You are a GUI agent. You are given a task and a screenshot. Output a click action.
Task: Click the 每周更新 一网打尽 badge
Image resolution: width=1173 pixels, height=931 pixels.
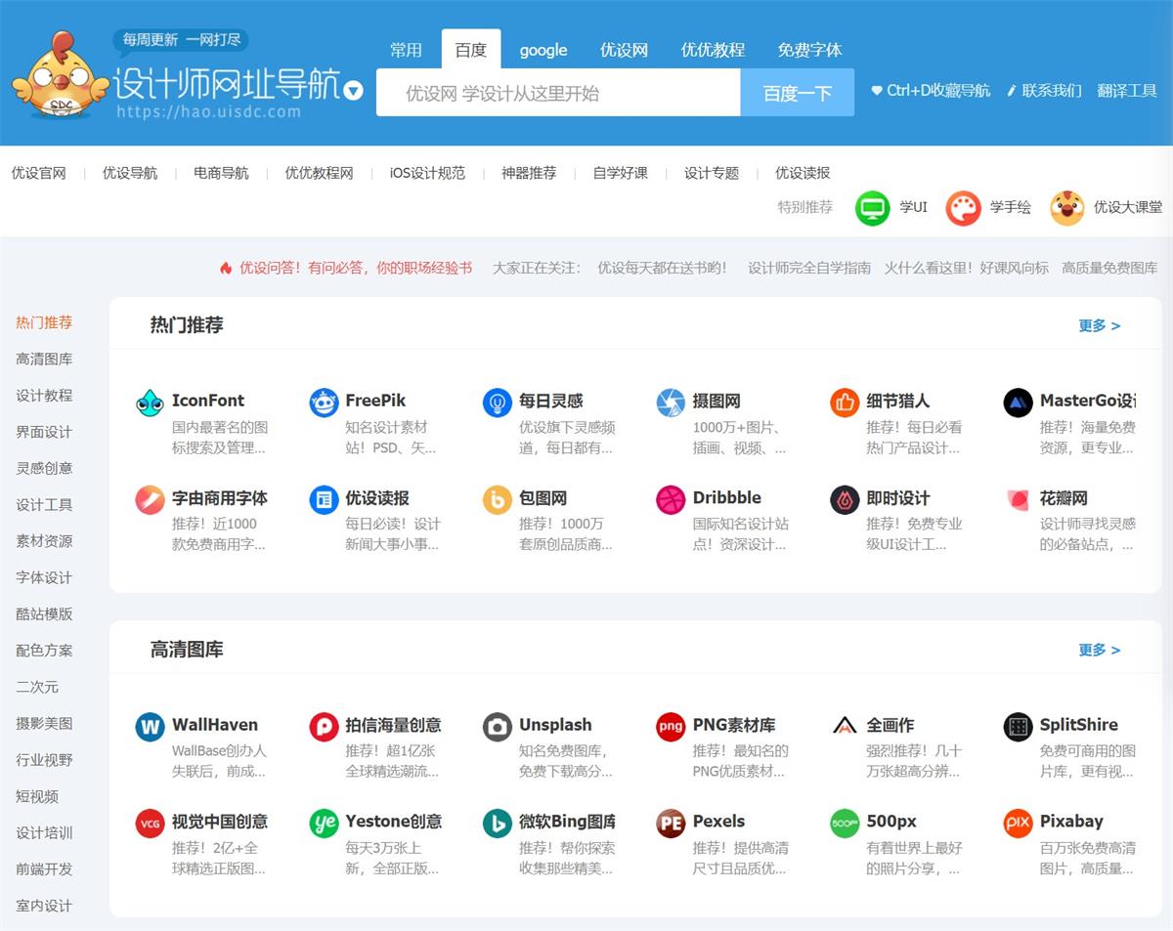182,40
